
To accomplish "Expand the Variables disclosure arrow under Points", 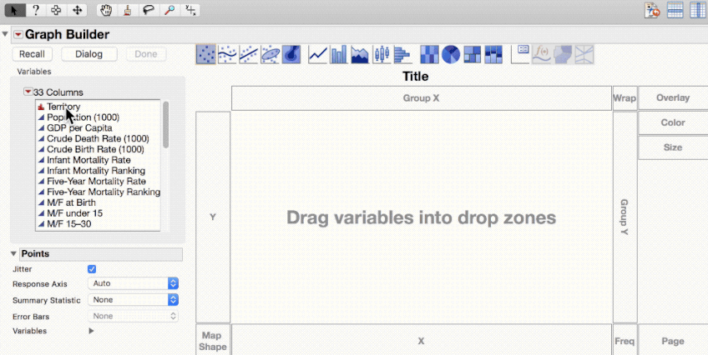I will pos(91,331).
